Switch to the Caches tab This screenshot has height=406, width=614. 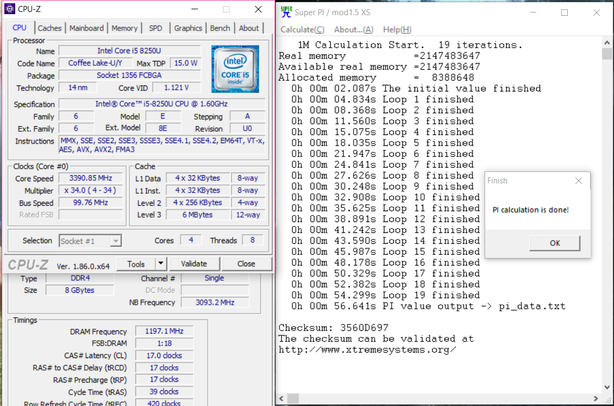click(x=49, y=28)
